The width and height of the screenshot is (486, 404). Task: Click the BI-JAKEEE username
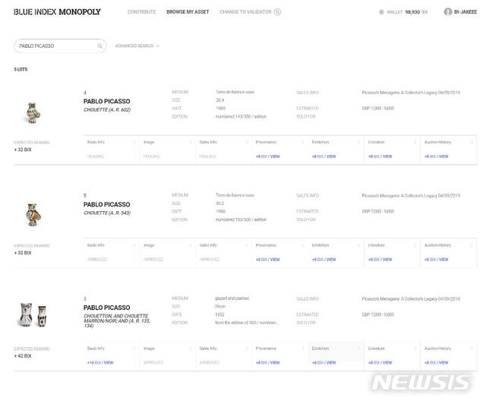click(465, 12)
